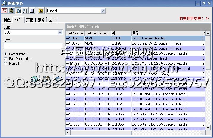Image resolution: width=213 pixels, height=138 pixels.
Task: Click the yellow grid toolbar icon
Action: [x=11, y=11]
